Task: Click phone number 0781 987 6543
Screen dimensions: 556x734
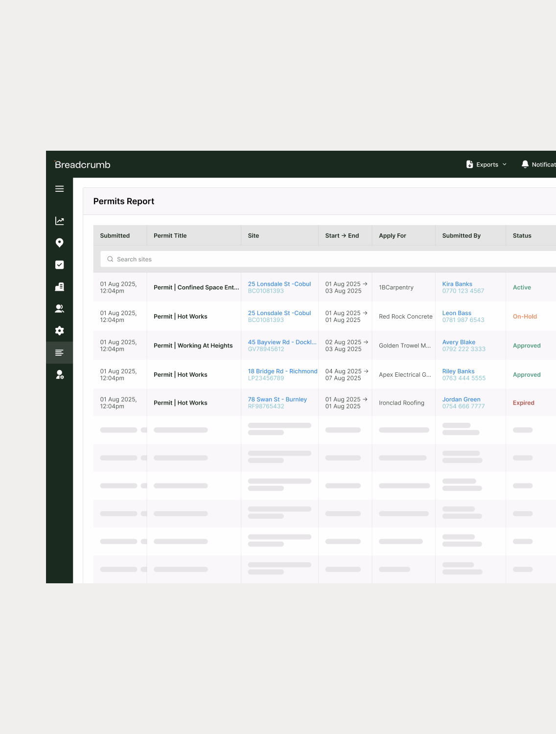Action: [x=463, y=320]
